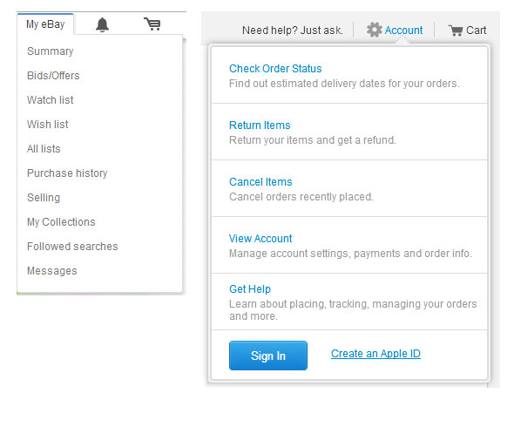Open Messages in My eBay menu

tap(51, 270)
